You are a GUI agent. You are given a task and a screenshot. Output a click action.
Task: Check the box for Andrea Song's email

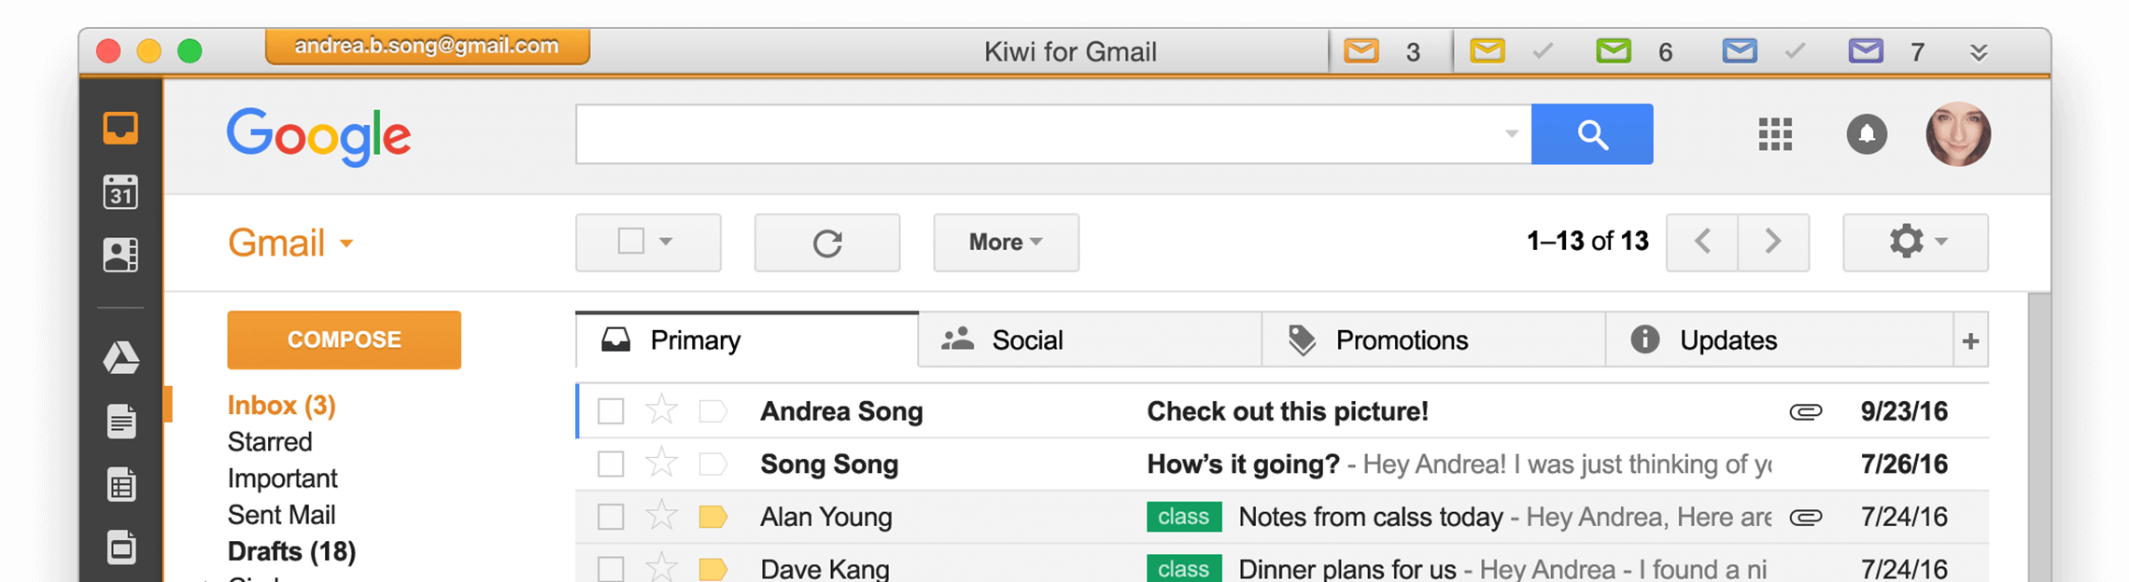point(611,411)
